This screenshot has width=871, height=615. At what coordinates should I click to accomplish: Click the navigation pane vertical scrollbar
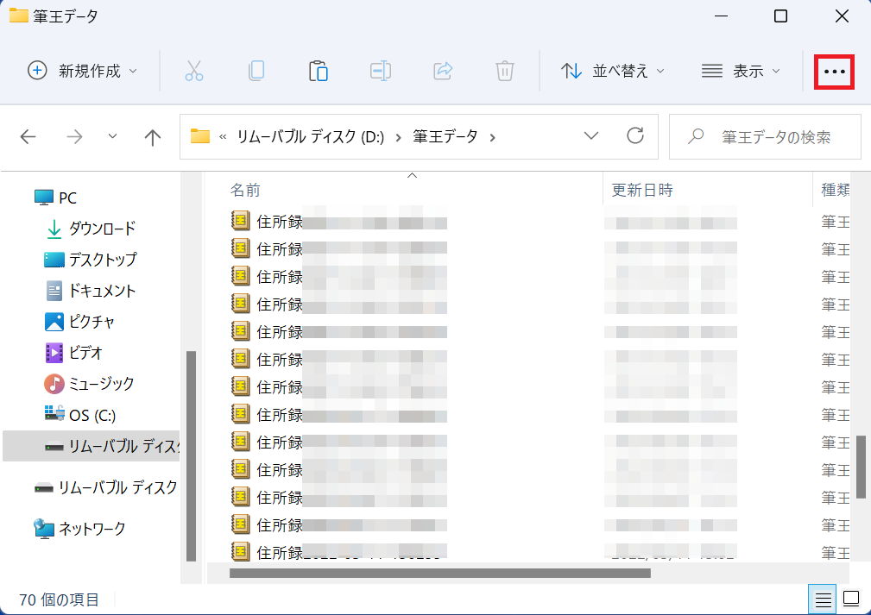coord(191,455)
